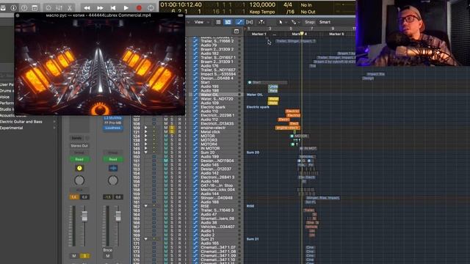Open the pointer tool menu
Screen dimensions: 470x264
click(x=283, y=22)
